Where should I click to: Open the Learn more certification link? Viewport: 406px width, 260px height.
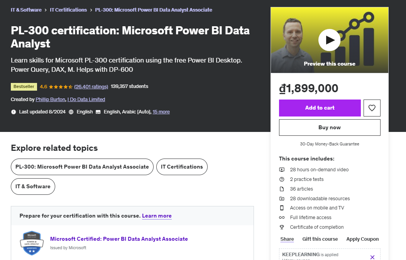[157, 216]
